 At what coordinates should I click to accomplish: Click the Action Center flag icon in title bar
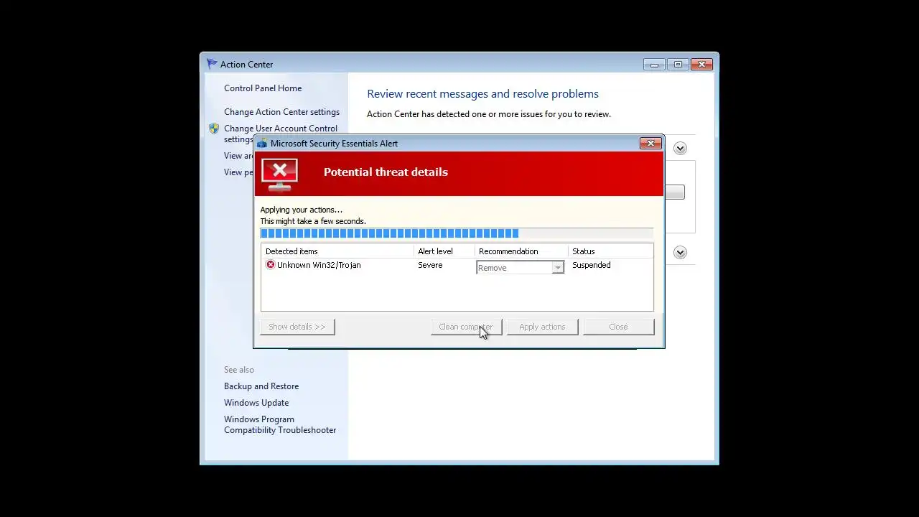tap(212, 64)
